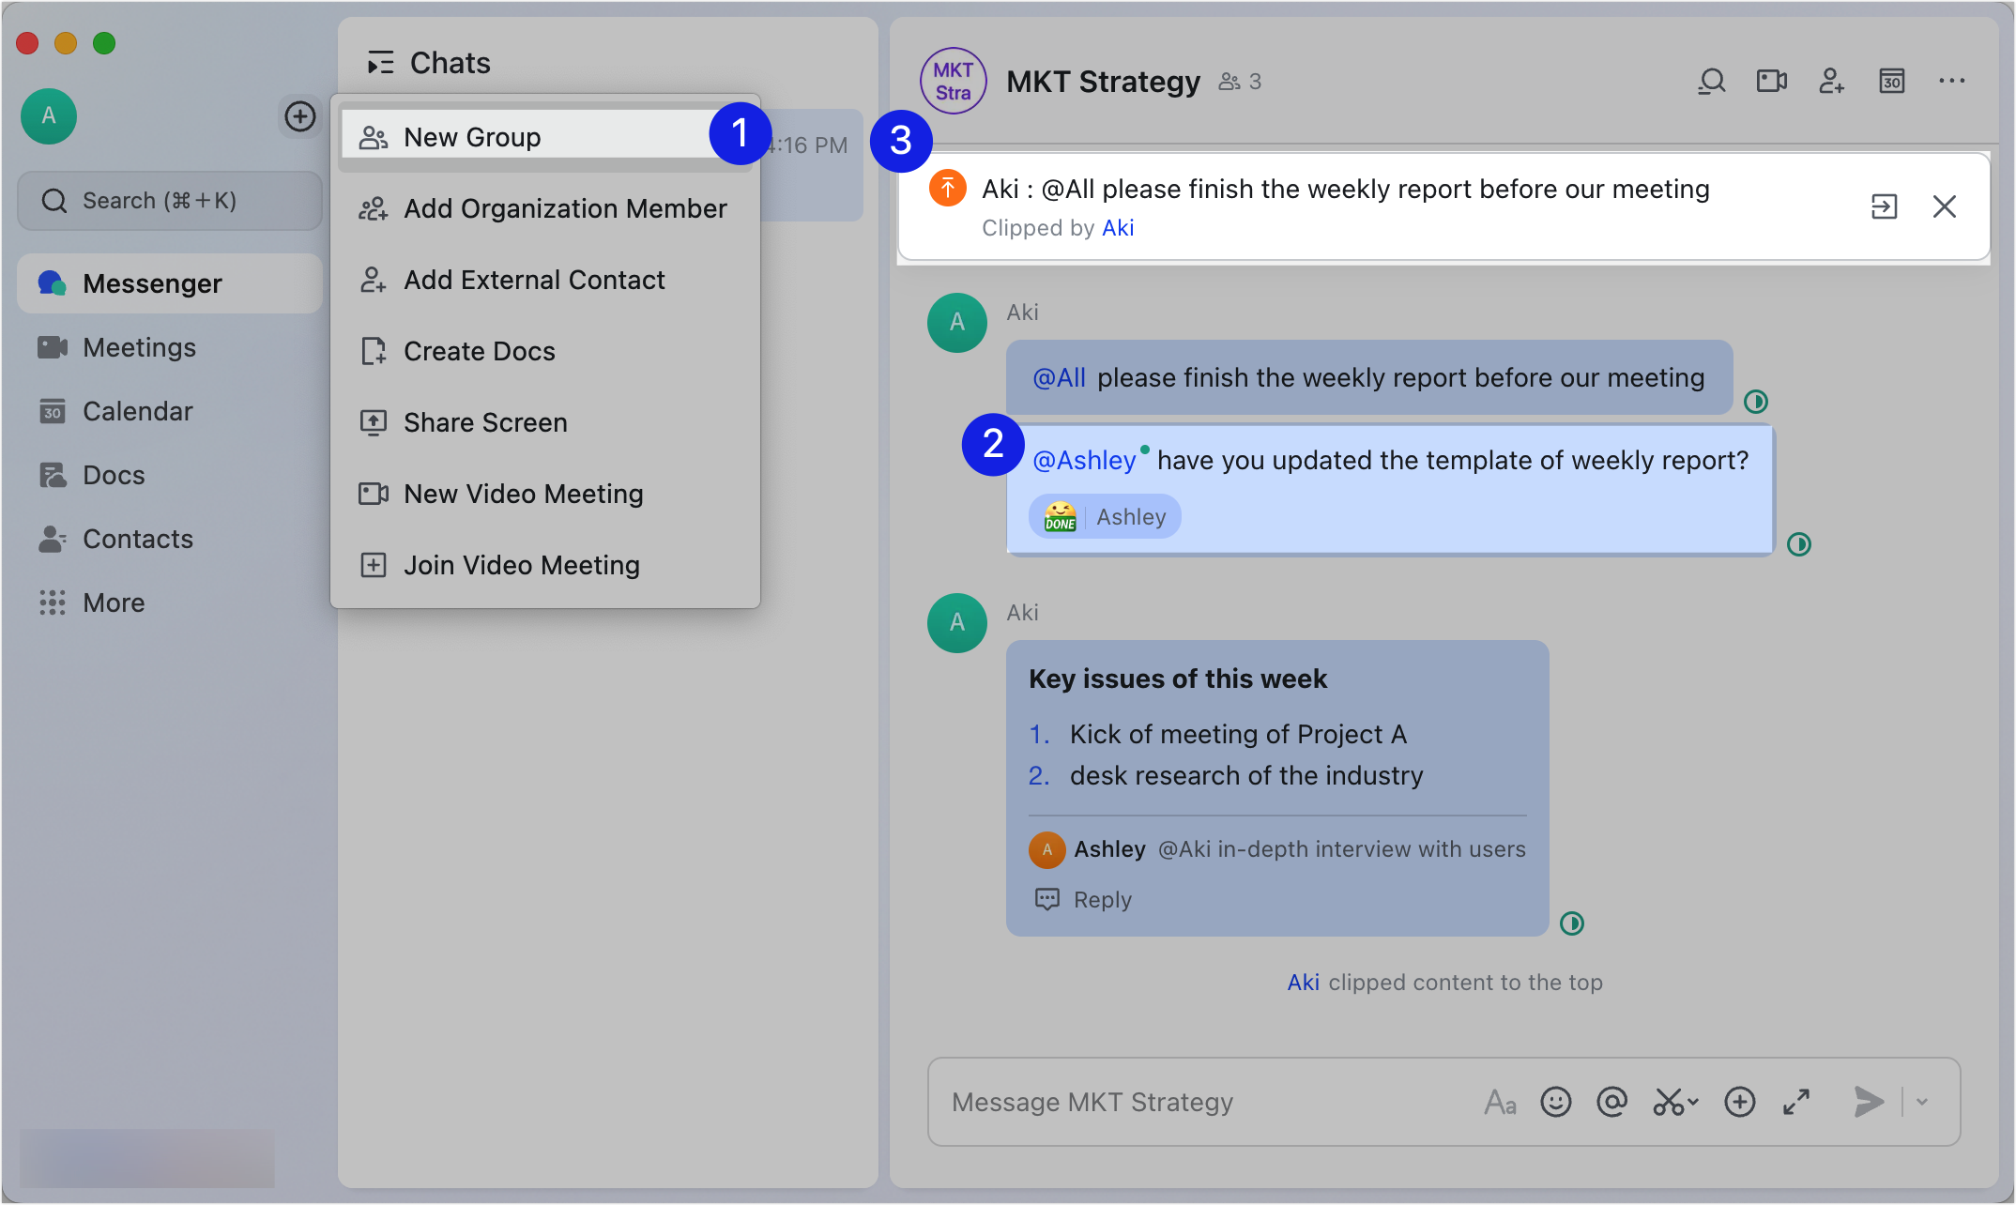Open Aki's profile from the Clipped by link
Viewport: 2016px width, 1205px height.
[1118, 227]
